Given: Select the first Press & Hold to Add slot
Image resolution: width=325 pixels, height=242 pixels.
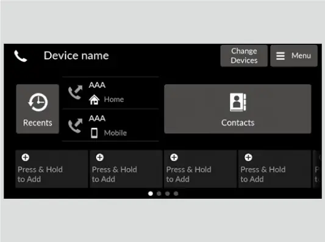Looking at the screenshot, I should tap(52, 169).
